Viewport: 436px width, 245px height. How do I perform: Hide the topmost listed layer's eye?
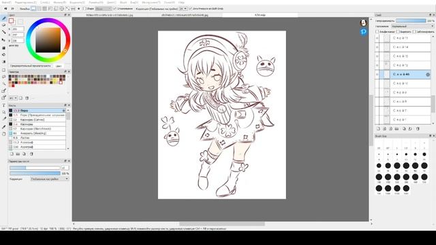377,38
